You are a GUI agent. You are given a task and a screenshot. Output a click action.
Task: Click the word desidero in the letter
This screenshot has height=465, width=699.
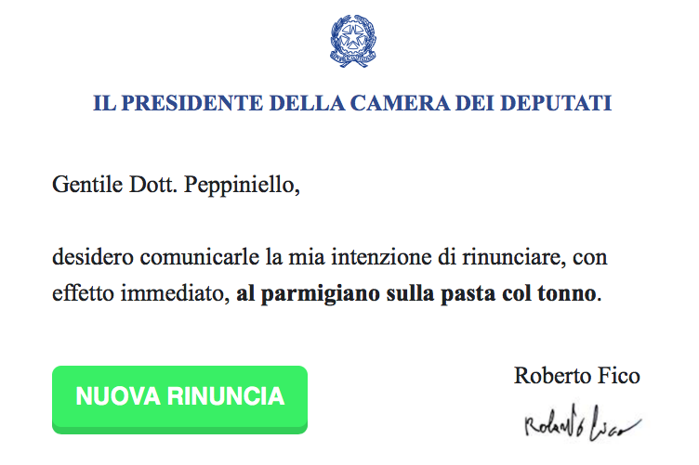(x=89, y=255)
